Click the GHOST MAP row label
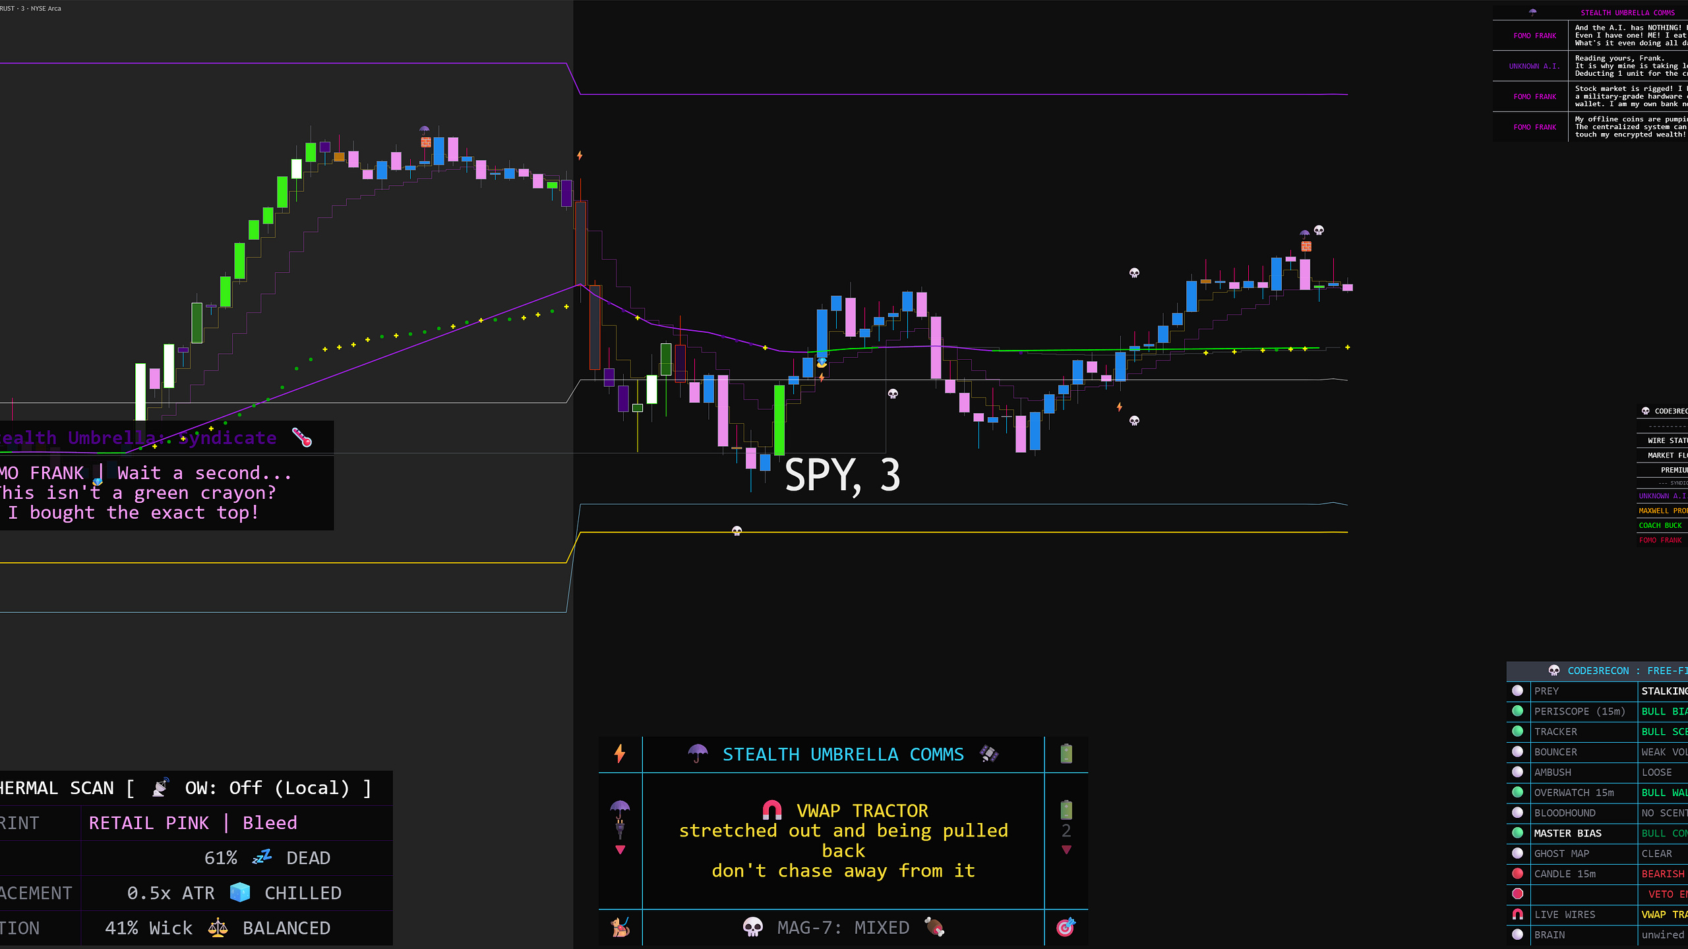The width and height of the screenshot is (1688, 949). (1561, 854)
